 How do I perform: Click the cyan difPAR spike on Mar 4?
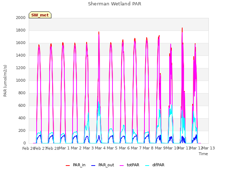[x=98, y=102]
